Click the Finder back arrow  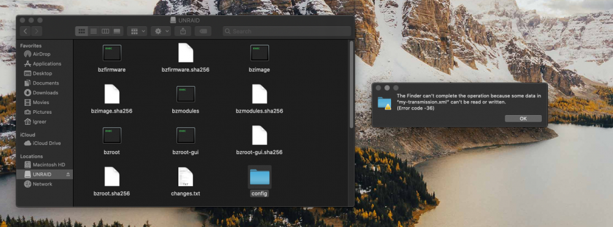26,31
